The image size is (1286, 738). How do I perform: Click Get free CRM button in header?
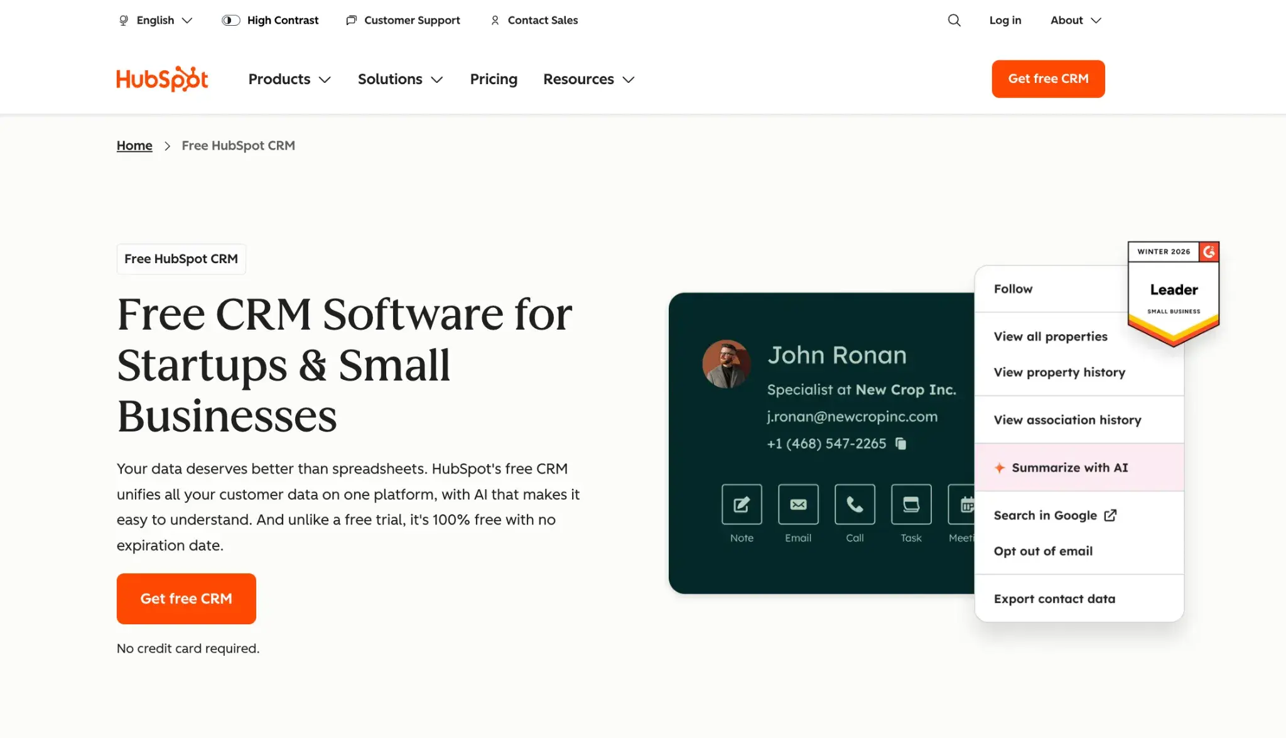tap(1048, 79)
